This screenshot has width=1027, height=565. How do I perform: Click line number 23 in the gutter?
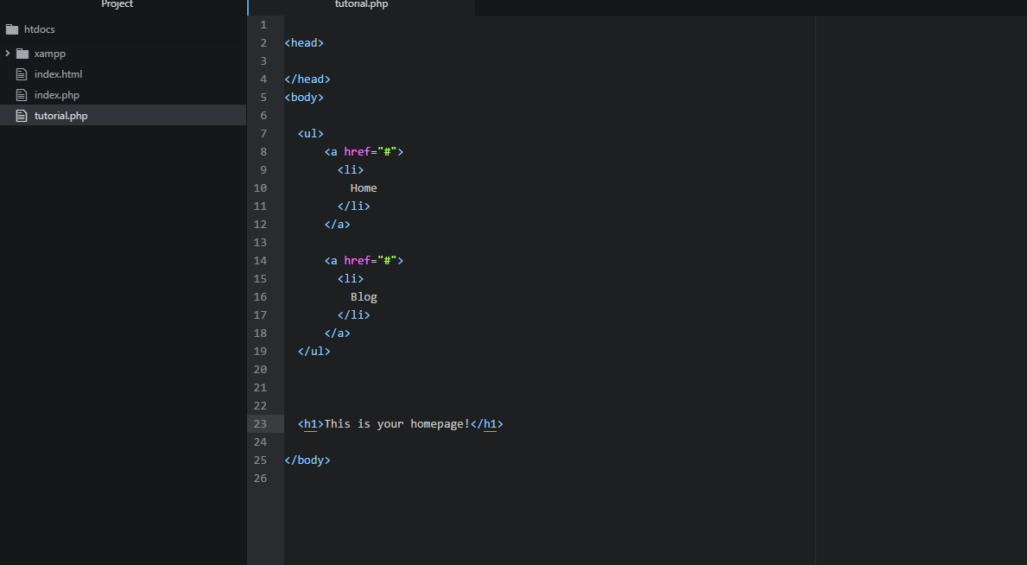coord(260,423)
